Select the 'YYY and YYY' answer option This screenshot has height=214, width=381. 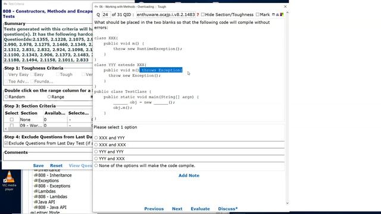(x=96, y=152)
